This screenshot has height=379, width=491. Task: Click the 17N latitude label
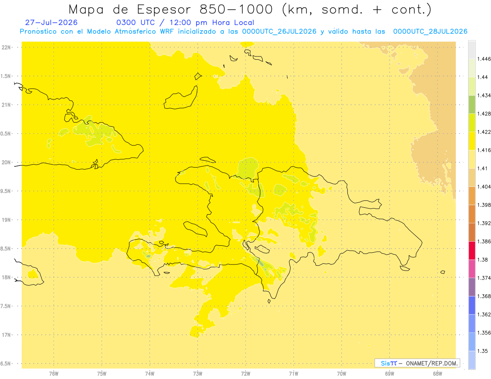coord(6,335)
